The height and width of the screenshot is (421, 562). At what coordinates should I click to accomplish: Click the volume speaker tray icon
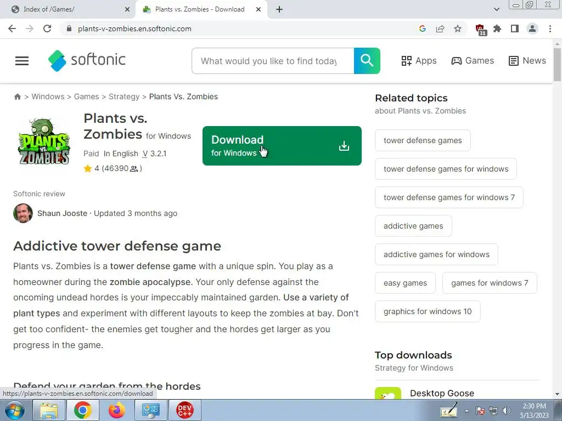tap(506, 411)
